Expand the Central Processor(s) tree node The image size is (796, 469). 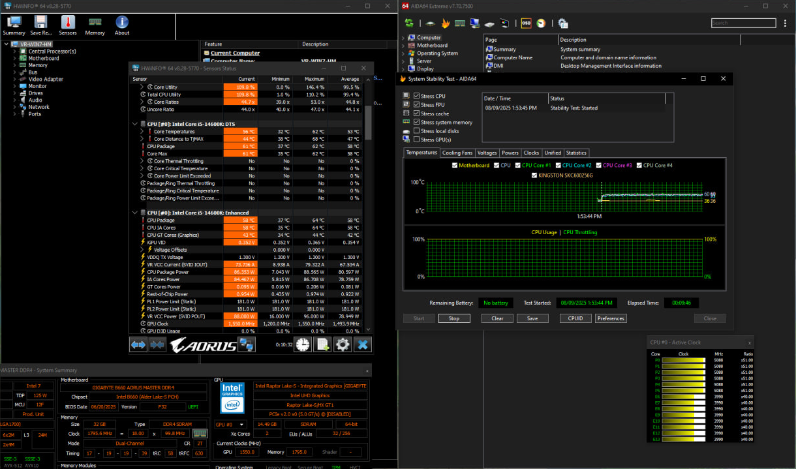point(14,52)
